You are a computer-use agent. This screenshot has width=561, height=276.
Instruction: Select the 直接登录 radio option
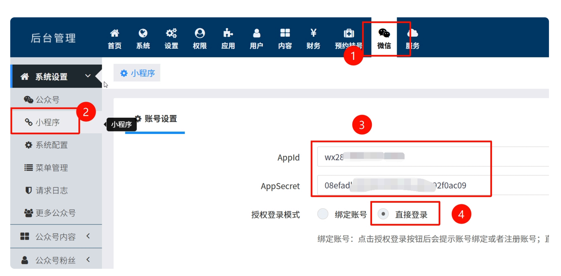383,215
